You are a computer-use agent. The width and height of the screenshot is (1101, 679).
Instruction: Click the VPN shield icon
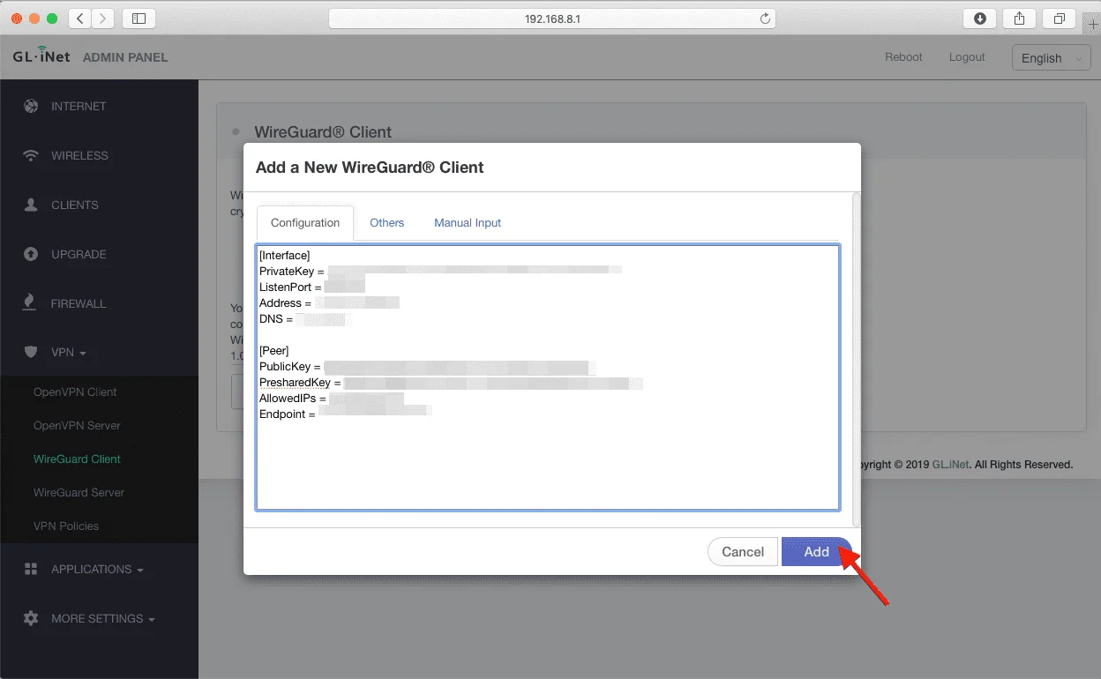[x=32, y=353]
